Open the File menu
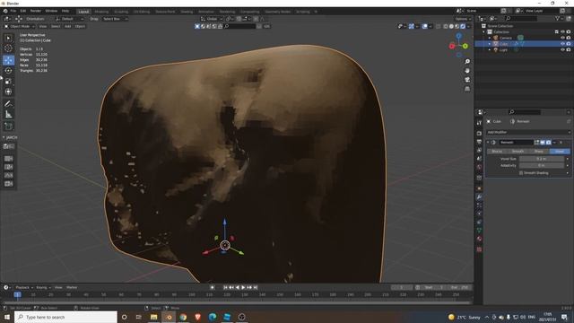Image resolution: width=574 pixels, height=323 pixels. click(x=13, y=11)
